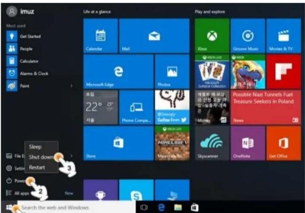Open the News tile about Nazi Tunnels
Viewport: 305px width, 213px height.
266,107
